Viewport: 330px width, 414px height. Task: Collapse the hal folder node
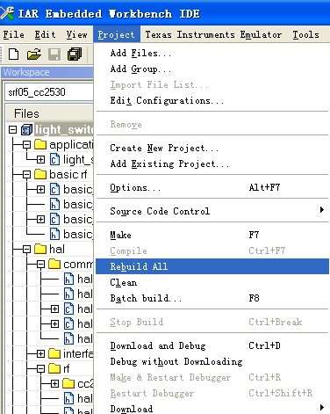click(26, 249)
